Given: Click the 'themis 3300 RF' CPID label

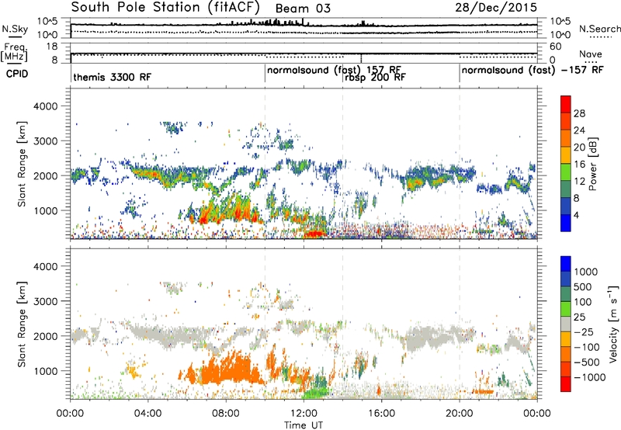Looking at the screenshot, I should [112, 77].
